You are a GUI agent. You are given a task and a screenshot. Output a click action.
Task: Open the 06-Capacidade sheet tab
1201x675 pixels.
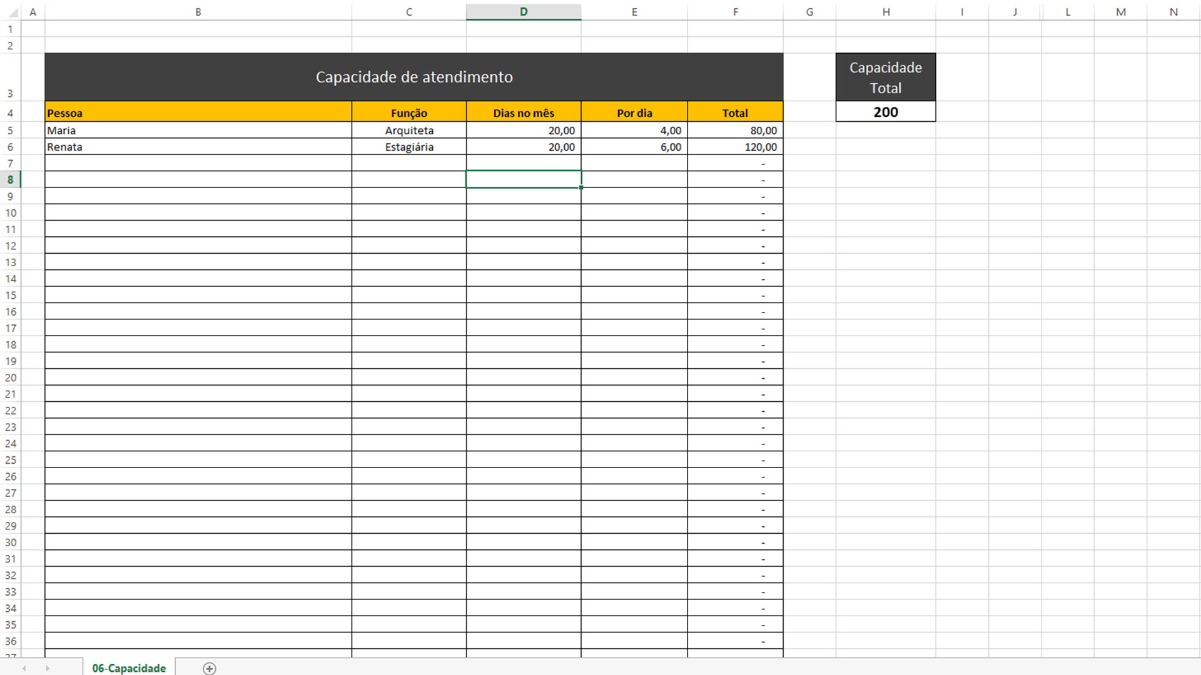129,667
